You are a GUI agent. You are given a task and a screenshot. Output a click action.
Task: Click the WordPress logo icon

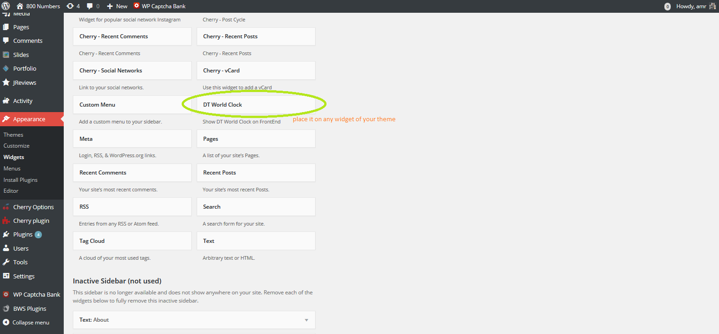6,6
